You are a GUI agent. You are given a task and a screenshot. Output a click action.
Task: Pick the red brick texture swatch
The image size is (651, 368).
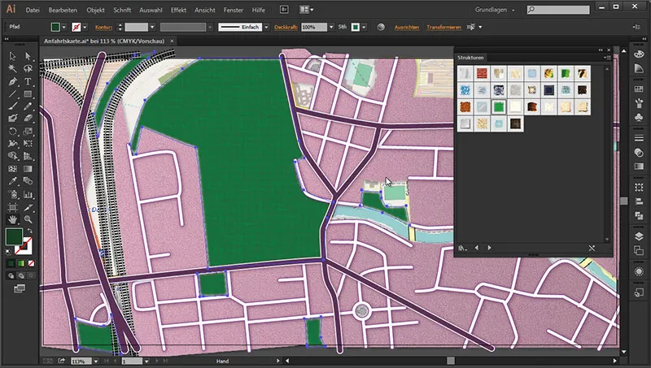pos(482,73)
